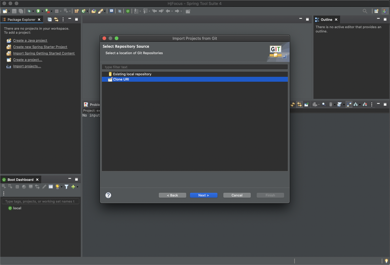Click green plus add icon in Boot Dashboard

click(73, 187)
